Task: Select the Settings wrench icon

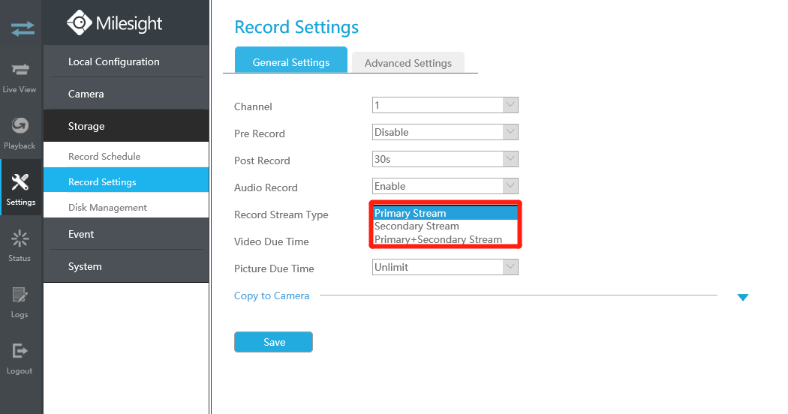Action: (x=20, y=182)
